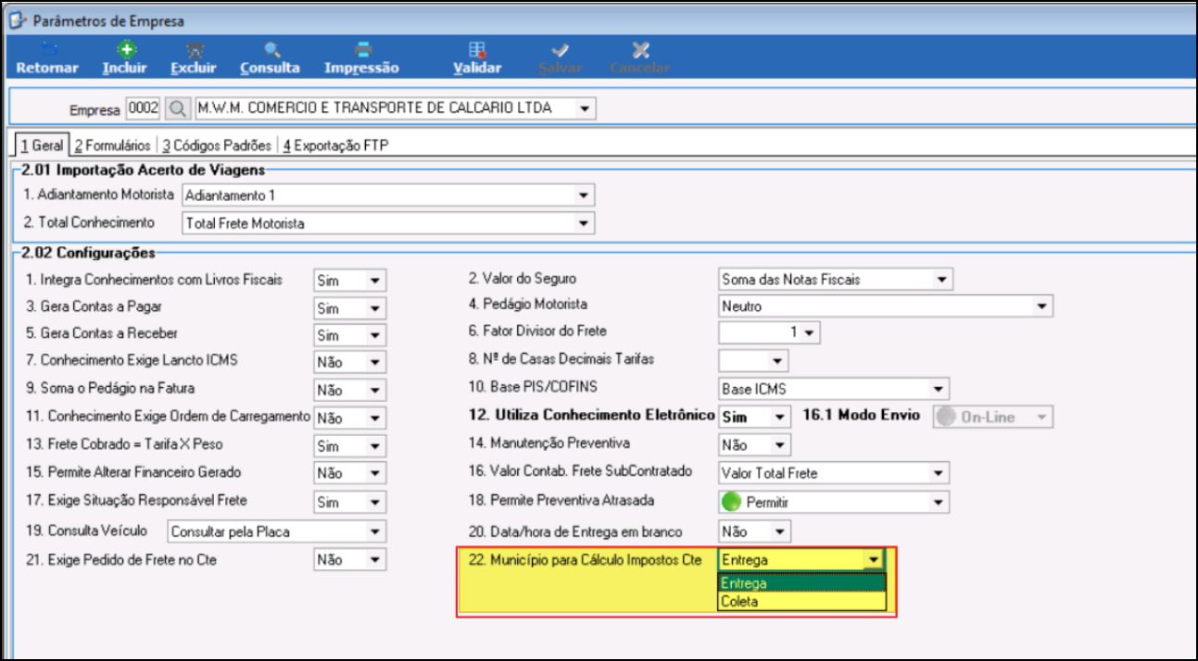Open the Pedágio Motorista dropdown
This screenshot has height=661, width=1198.
point(1042,306)
